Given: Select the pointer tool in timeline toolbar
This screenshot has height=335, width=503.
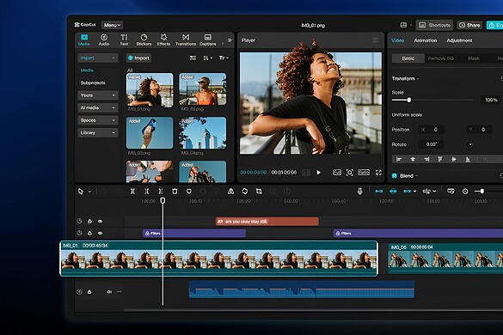Looking at the screenshot, I should 81,192.
